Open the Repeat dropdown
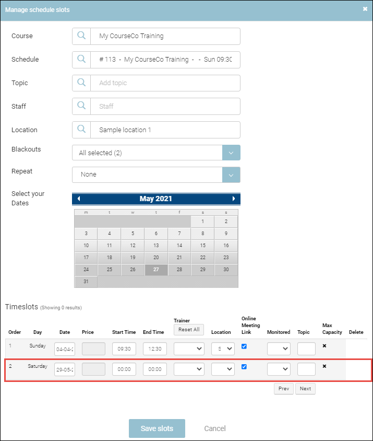The height and width of the screenshot is (441, 373). [231, 175]
